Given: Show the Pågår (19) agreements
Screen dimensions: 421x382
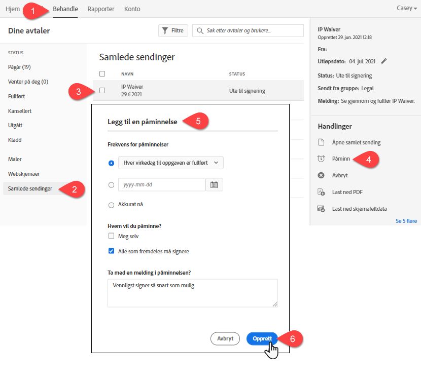Looking at the screenshot, I should (19, 67).
